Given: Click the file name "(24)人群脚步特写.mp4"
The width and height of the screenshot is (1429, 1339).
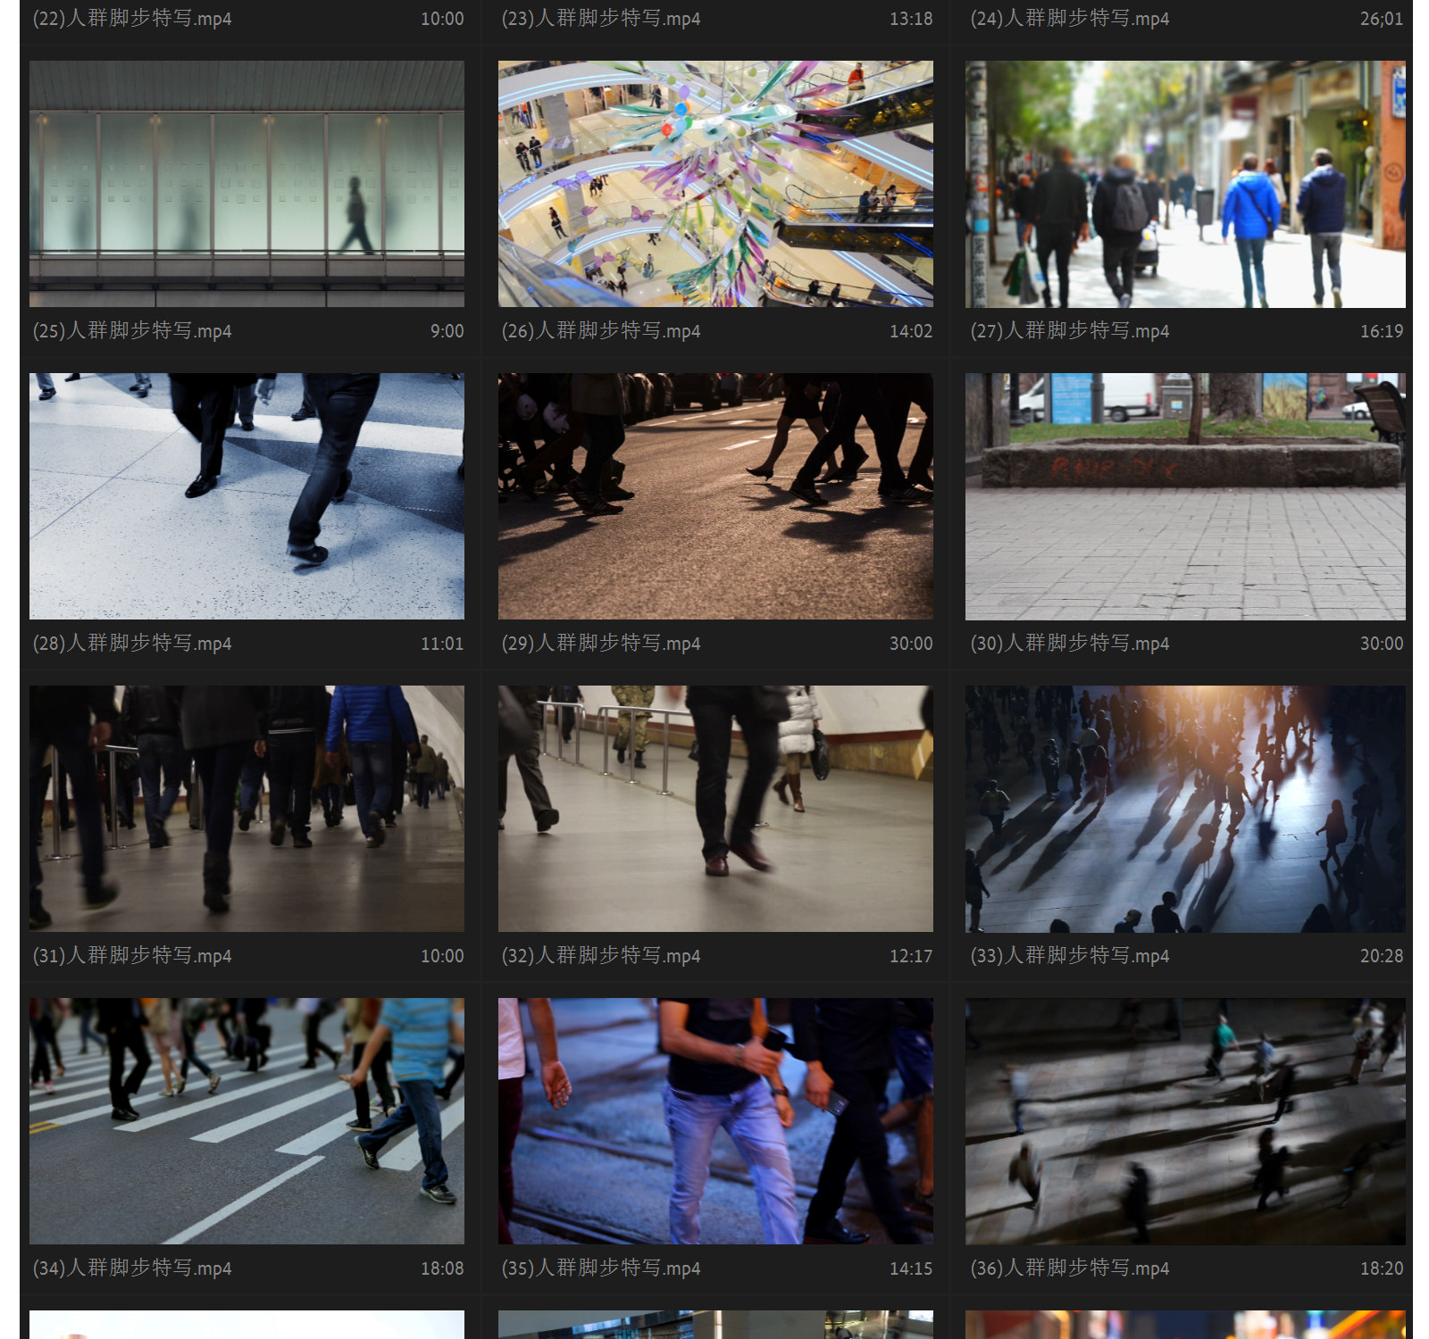Looking at the screenshot, I should [x=1070, y=19].
